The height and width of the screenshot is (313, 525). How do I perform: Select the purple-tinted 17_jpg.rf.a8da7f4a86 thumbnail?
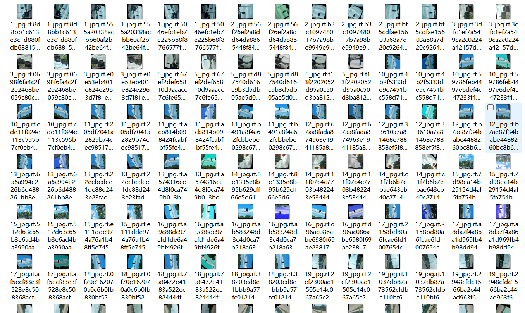click(503, 212)
